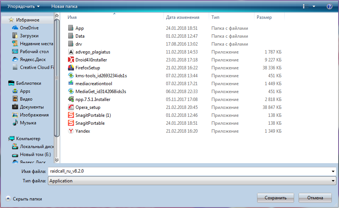Click the Имя файла text field

(189, 171)
